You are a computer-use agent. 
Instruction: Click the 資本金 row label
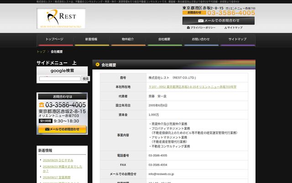click(x=123, y=115)
